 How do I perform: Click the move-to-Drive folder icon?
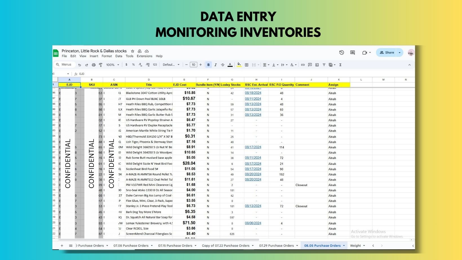[x=139, y=51]
